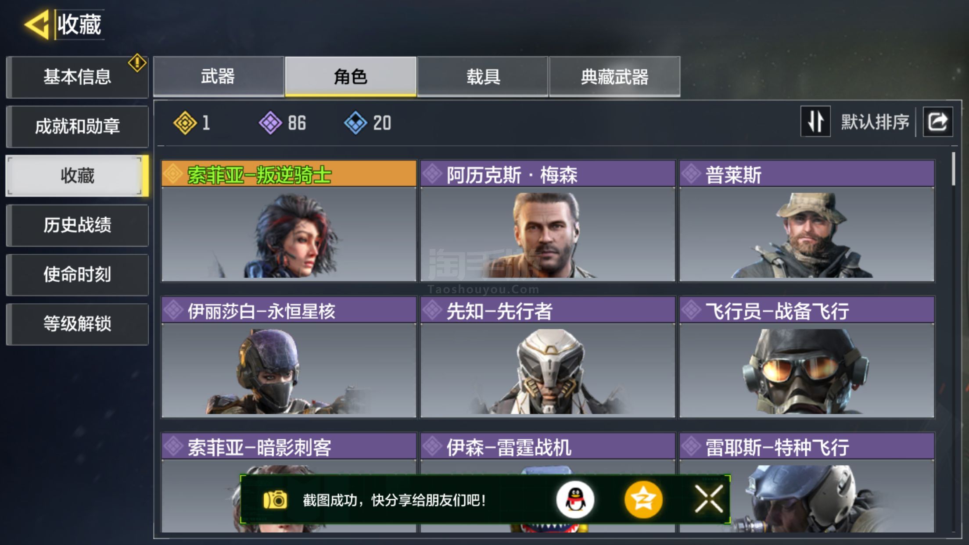Switch to the 典藏武器 tab

pyautogui.click(x=614, y=76)
